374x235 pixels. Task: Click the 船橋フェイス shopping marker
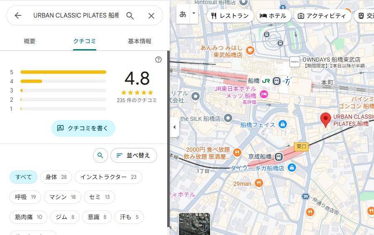[x=283, y=125]
